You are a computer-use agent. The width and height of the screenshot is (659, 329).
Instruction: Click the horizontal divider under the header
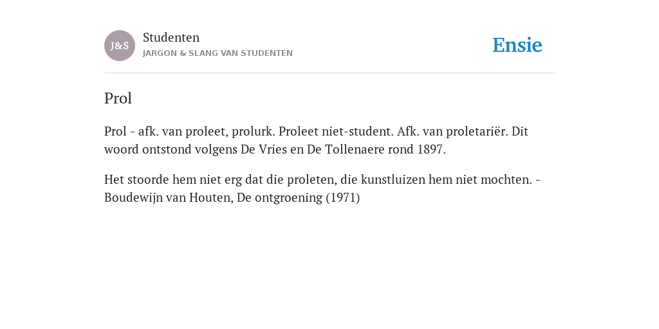pyautogui.click(x=329, y=73)
